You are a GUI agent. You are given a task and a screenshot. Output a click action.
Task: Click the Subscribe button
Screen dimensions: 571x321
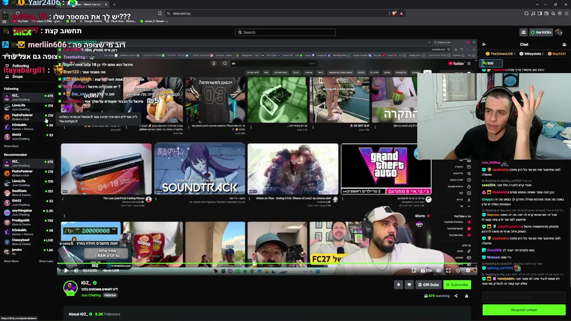[x=457, y=284]
